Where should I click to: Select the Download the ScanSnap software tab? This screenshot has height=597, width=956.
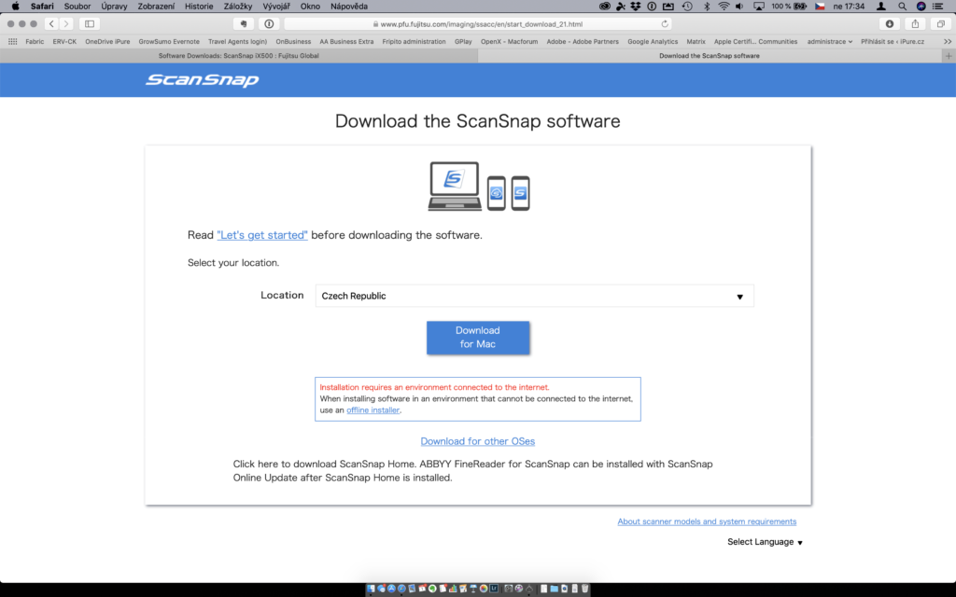click(710, 55)
